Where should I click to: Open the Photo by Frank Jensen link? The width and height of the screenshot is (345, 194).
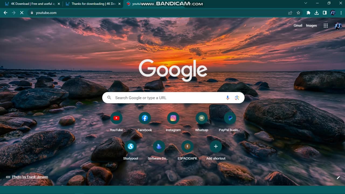30,177
